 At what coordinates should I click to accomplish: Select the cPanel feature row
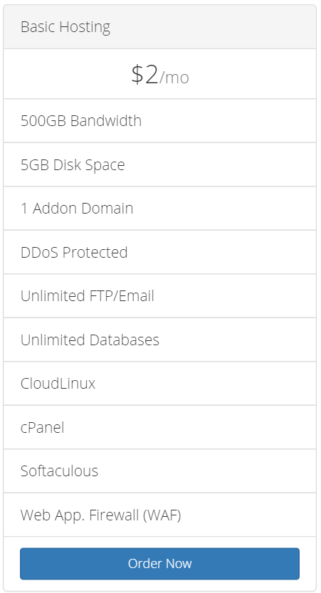[159, 427]
